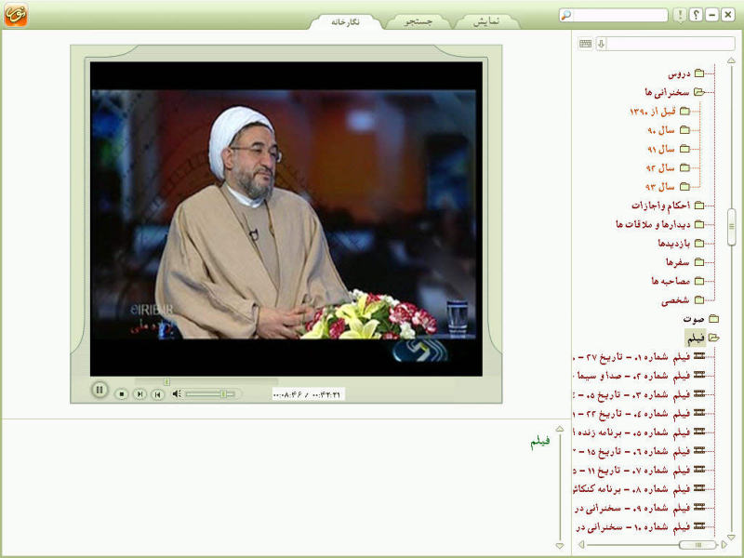Stop video playback
Image resolution: width=744 pixels, height=558 pixels.
pos(122,393)
